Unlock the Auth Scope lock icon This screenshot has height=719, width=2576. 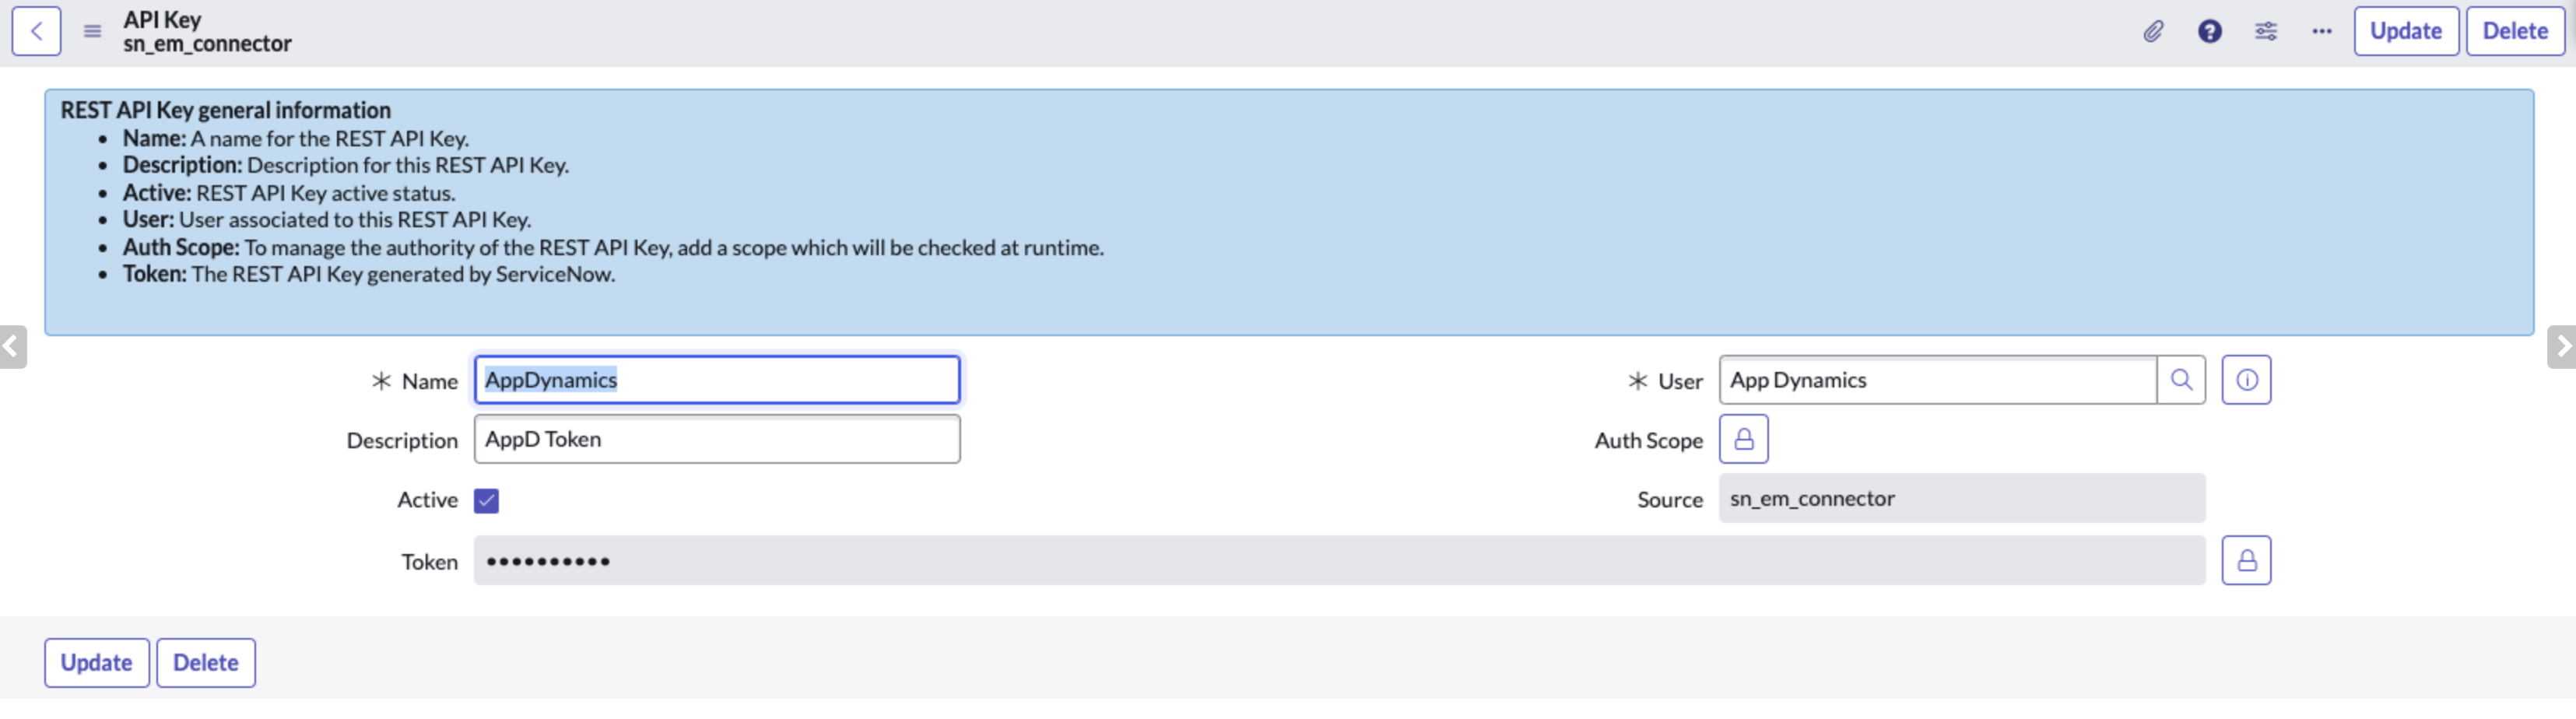(x=1743, y=439)
